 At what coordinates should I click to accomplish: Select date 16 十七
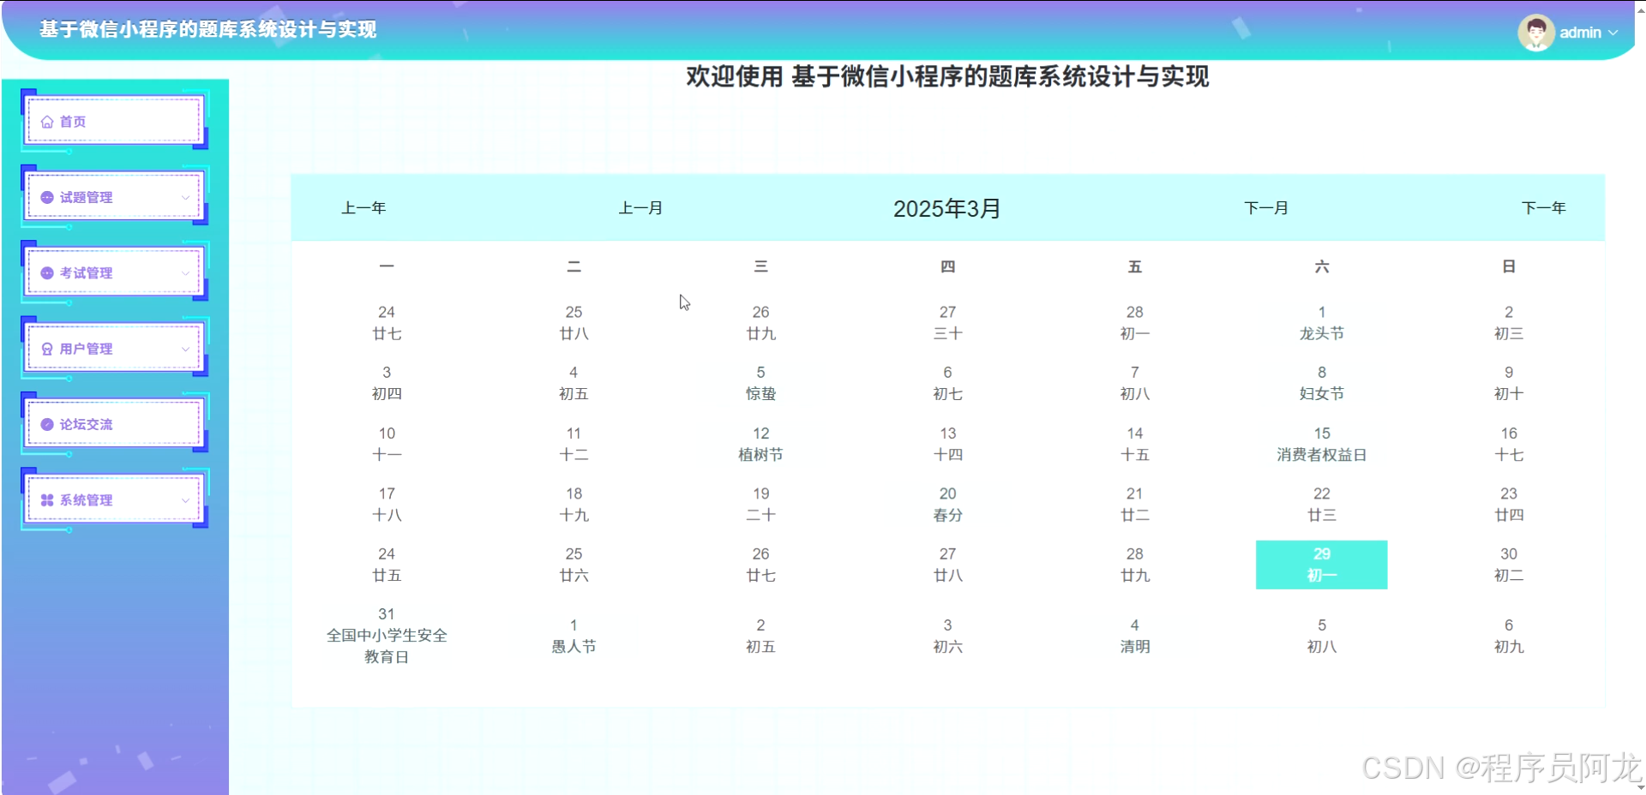coord(1509,444)
